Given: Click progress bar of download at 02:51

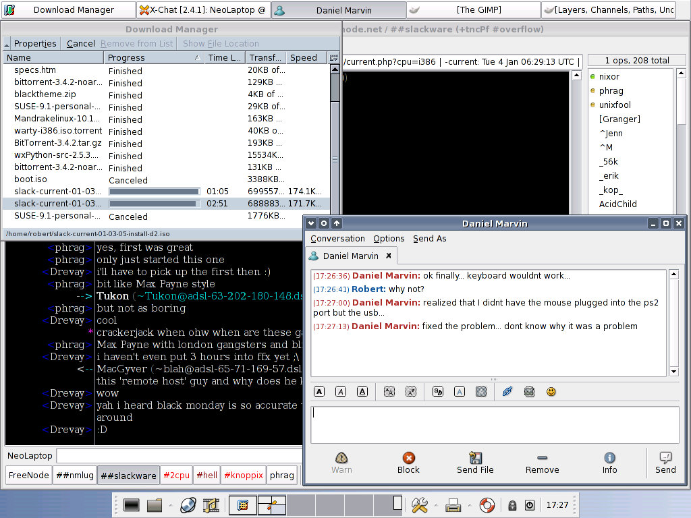Looking at the screenshot, I should 155,204.
